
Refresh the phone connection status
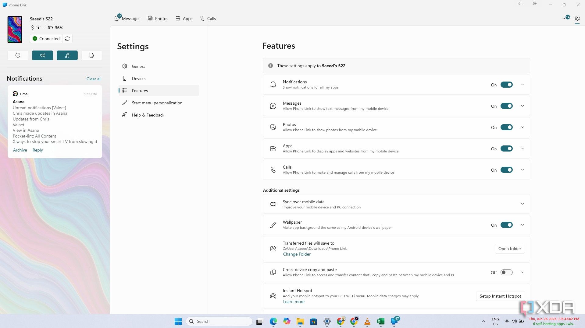point(67,39)
